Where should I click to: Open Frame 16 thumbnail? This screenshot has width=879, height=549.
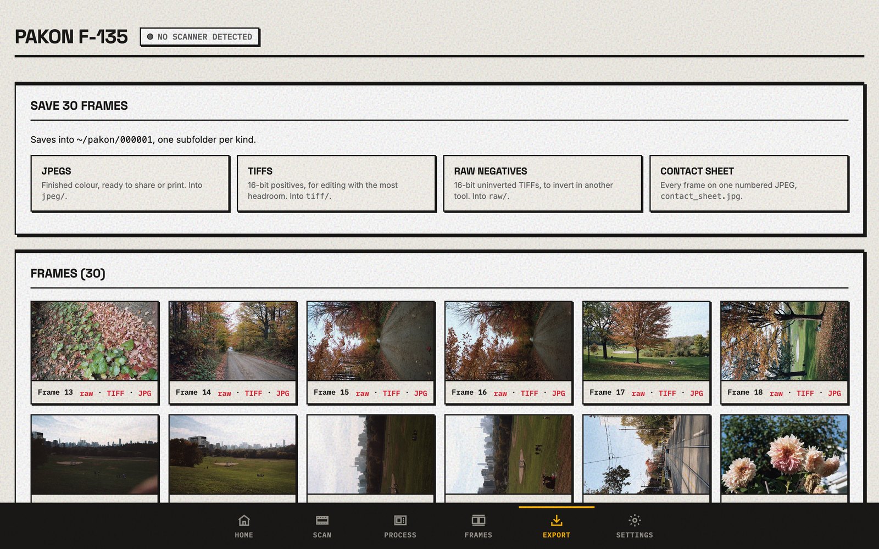tap(508, 341)
